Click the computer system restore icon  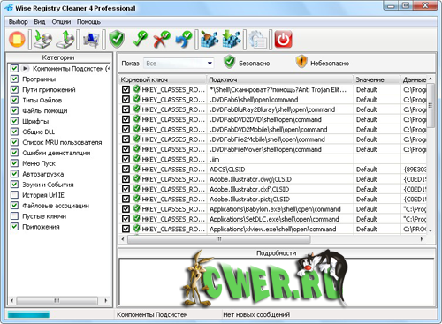91,40
